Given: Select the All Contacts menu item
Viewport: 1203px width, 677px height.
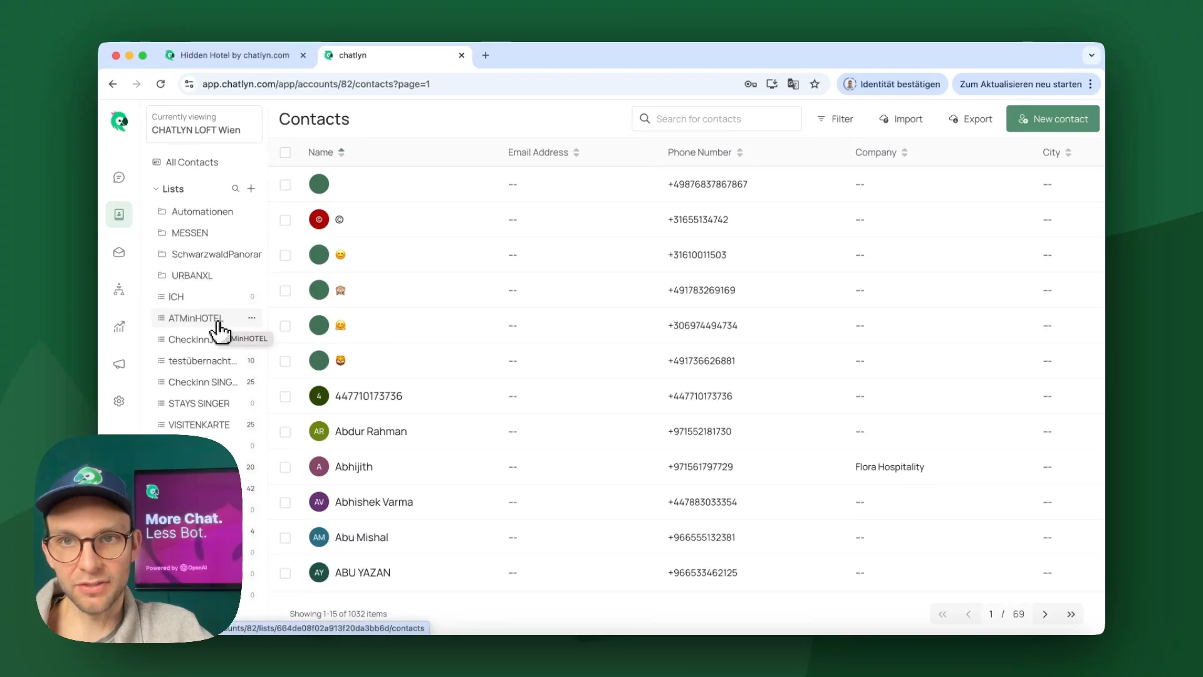Looking at the screenshot, I should pos(192,162).
